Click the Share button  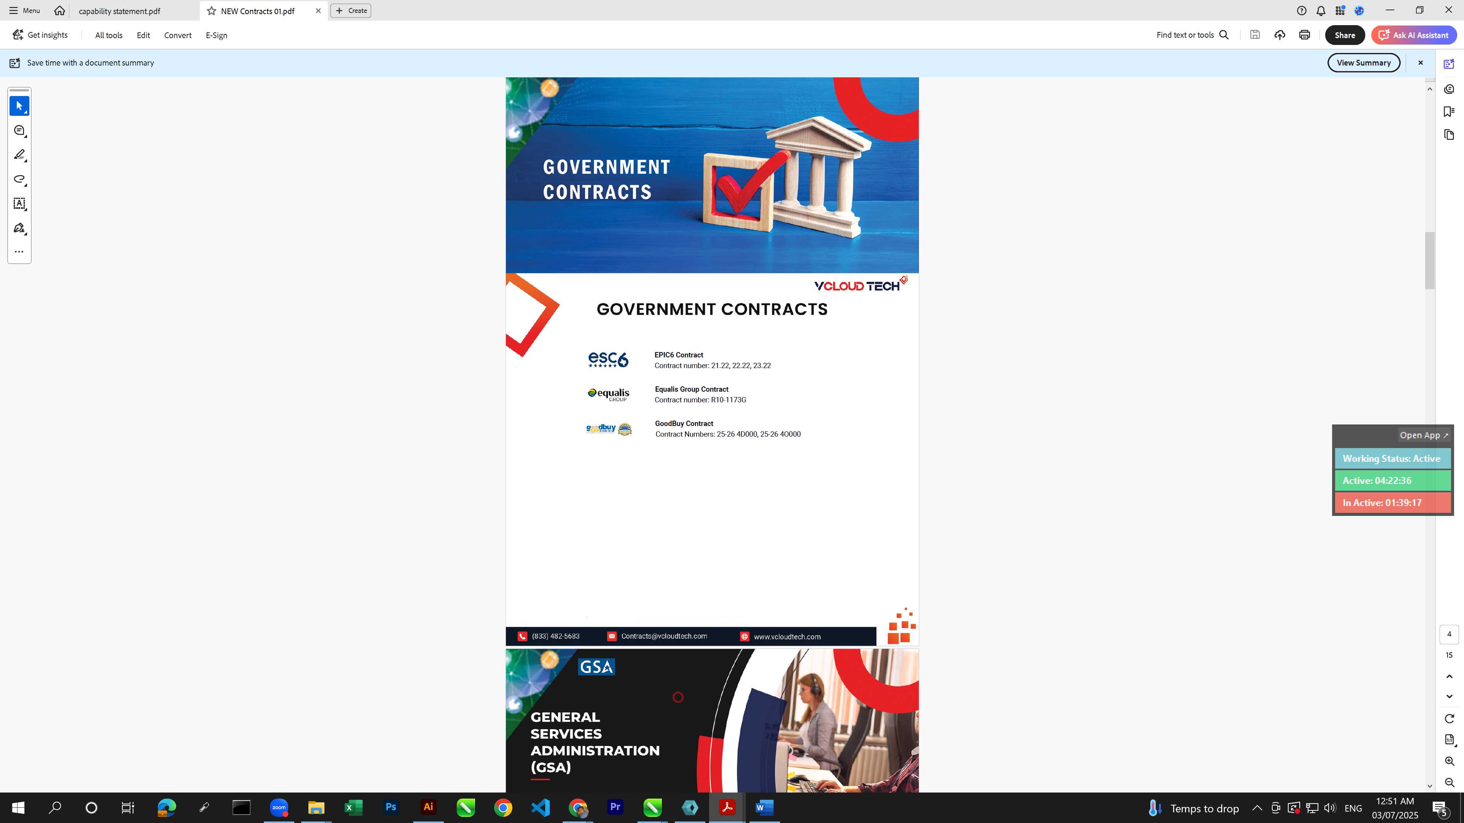pos(1345,35)
